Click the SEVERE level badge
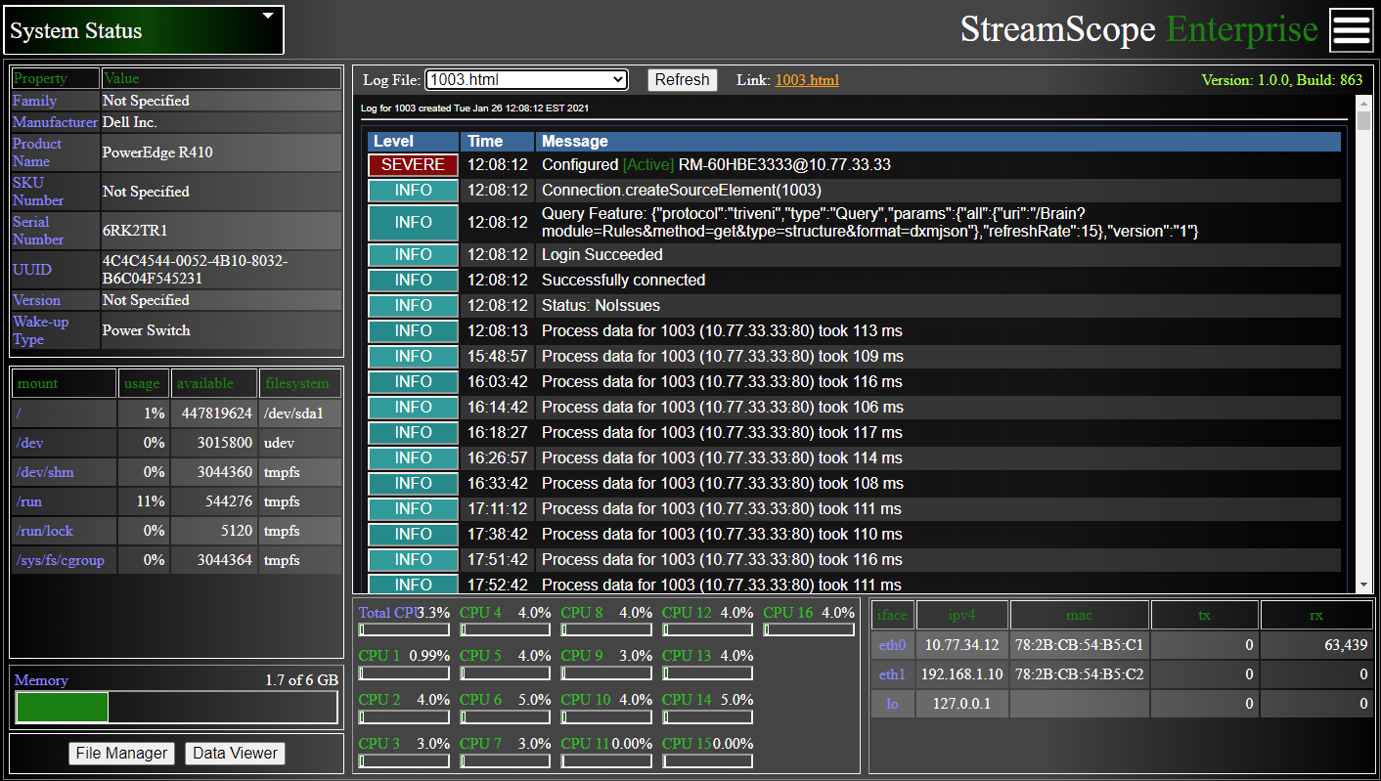Image resolution: width=1381 pixels, height=781 pixels. (413, 165)
